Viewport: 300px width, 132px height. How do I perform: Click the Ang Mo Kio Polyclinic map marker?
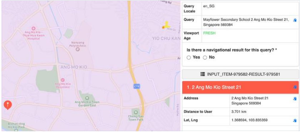(x=62, y=80)
